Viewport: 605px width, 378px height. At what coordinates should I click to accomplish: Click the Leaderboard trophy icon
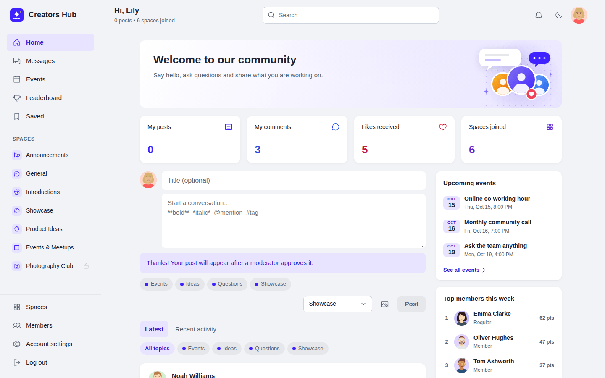pos(17,98)
